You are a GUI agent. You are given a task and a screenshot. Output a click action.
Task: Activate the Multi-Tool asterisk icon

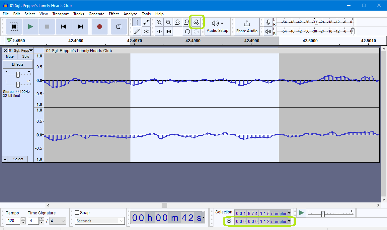point(146,32)
